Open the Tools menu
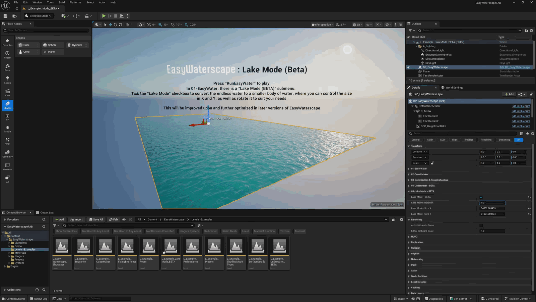This screenshot has height=302, width=536. [x=50, y=2]
